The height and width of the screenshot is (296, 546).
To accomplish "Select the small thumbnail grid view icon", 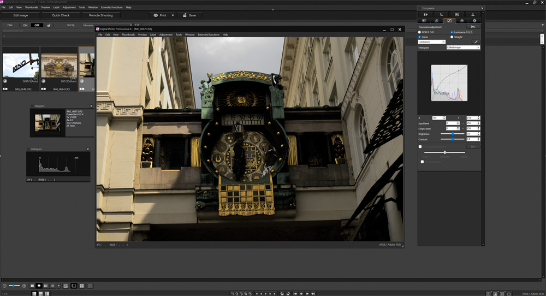I will pyautogui.click(x=46, y=286).
